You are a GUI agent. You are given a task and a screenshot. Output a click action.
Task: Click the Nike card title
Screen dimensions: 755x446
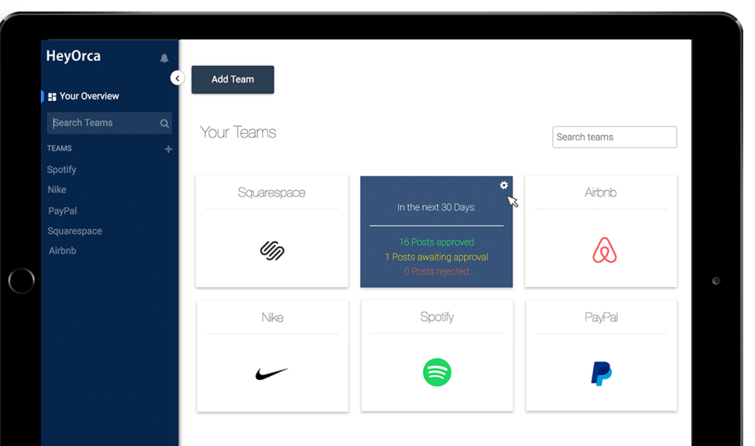(x=272, y=318)
